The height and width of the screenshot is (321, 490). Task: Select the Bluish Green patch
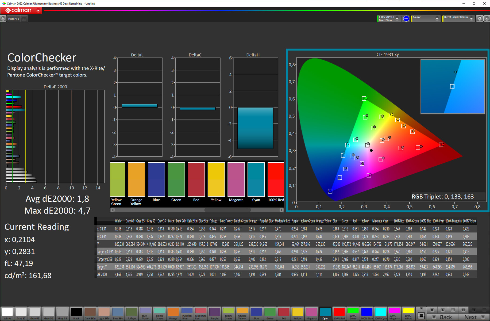click(159, 314)
